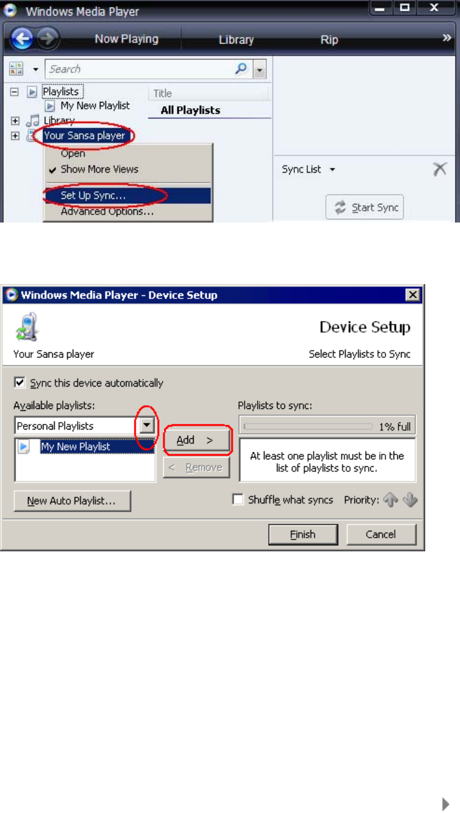Clear the sync list with X icon
Image resolution: width=460 pixels, height=813 pixels.
pos(440,169)
